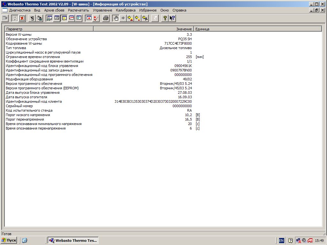Click the 15:49 taskbar clock
The width and height of the screenshot is (327, 245).
point(319,241)
